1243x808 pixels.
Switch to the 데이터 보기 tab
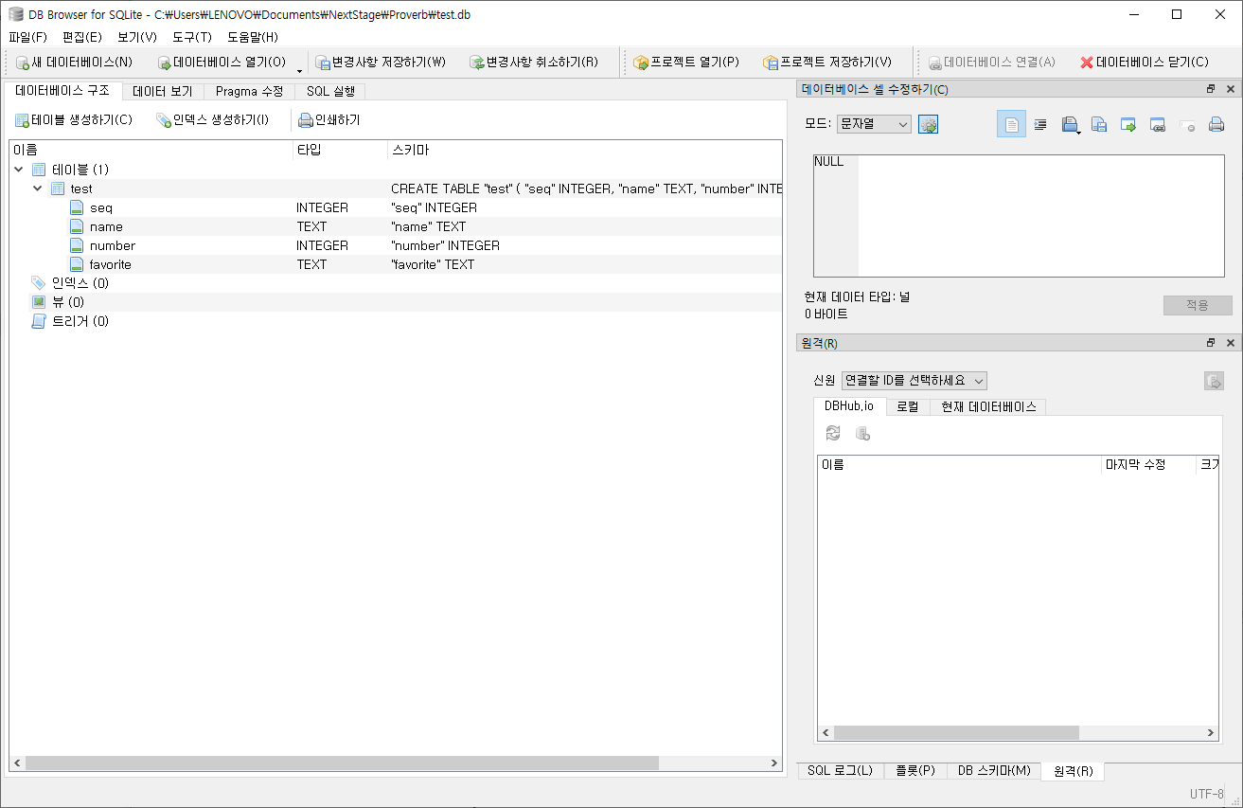(x=163, y=92)
